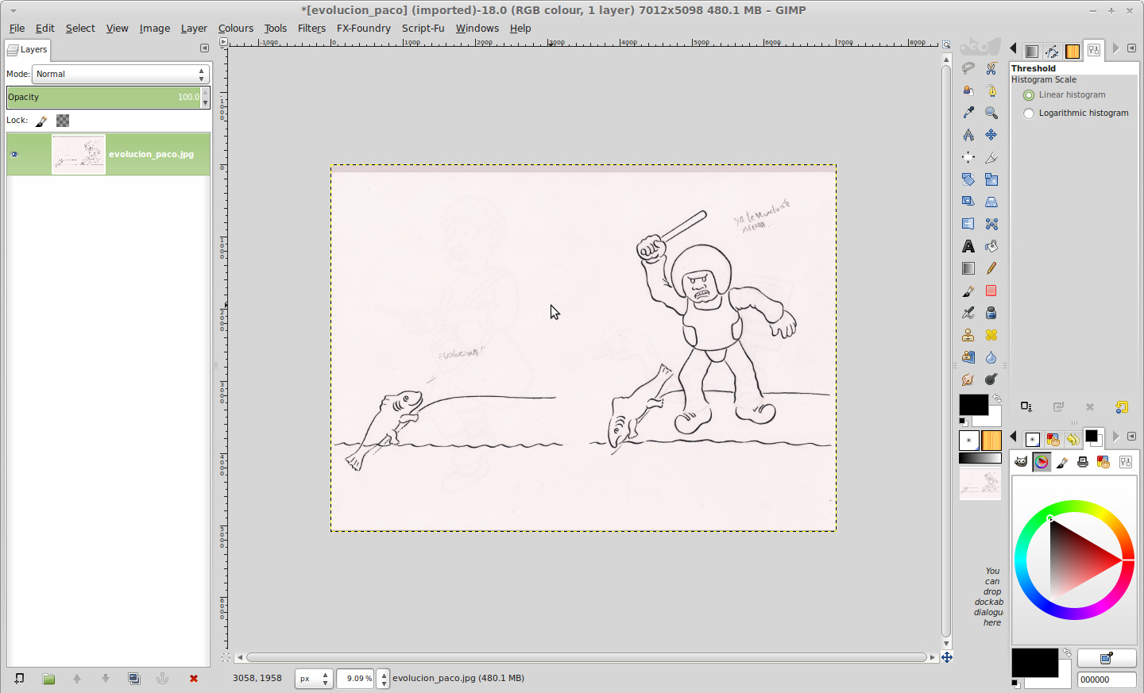Screen dimensions: 1144x693
Task: Select the Airbrush tool
Action: pos(968,313)
